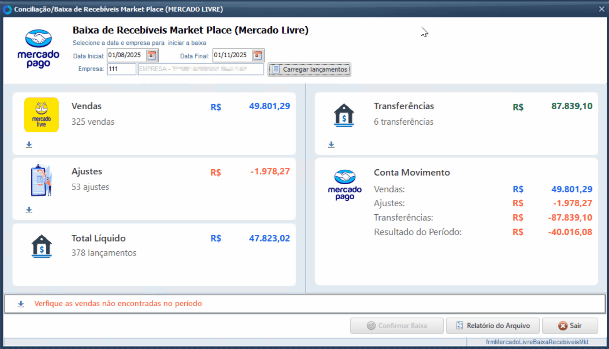Viewport: 609px width, 349px height.
Task: Click the Total Líquido bank icon
Action: click(41, 246)
